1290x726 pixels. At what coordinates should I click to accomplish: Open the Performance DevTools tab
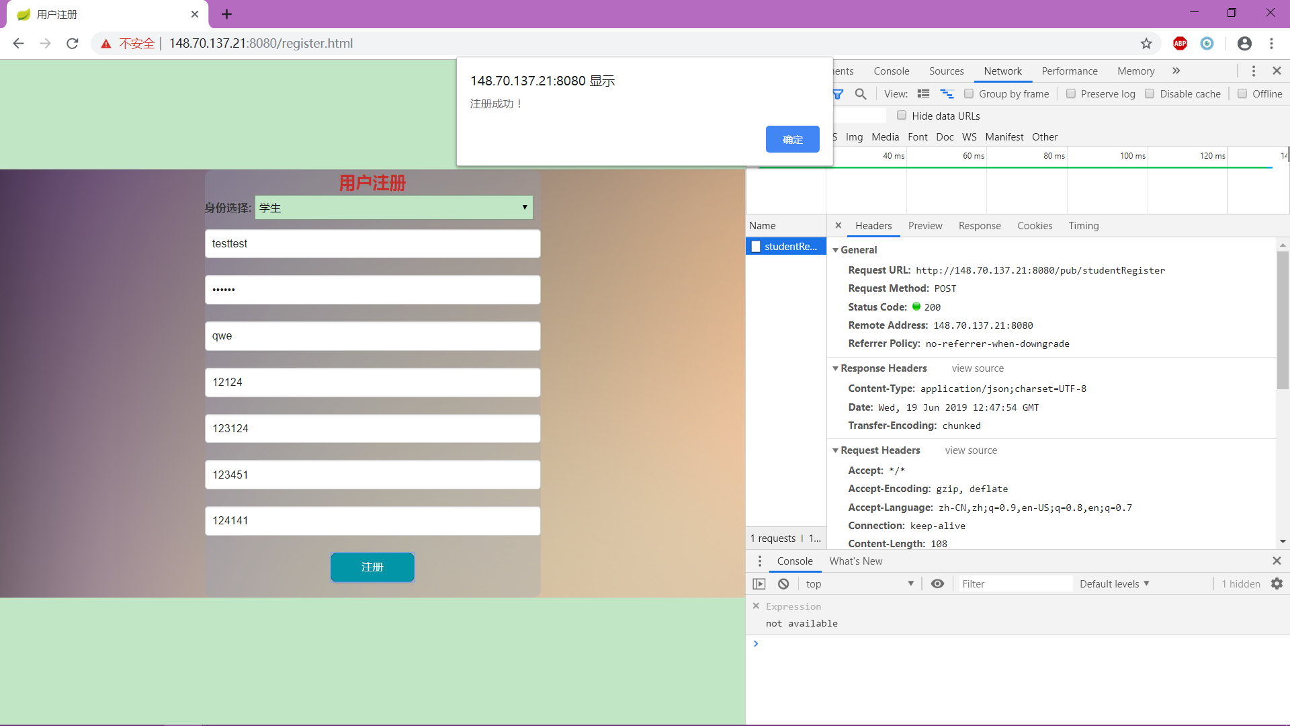click(1069, 71)
